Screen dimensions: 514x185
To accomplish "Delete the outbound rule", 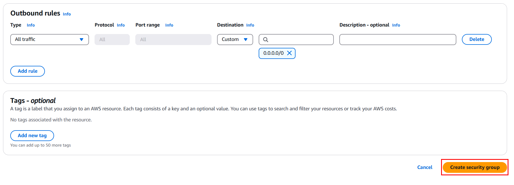I will click(x=477, y=40).
